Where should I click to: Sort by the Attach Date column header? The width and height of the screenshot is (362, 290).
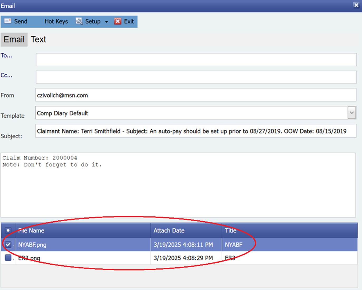pos(169,230)
